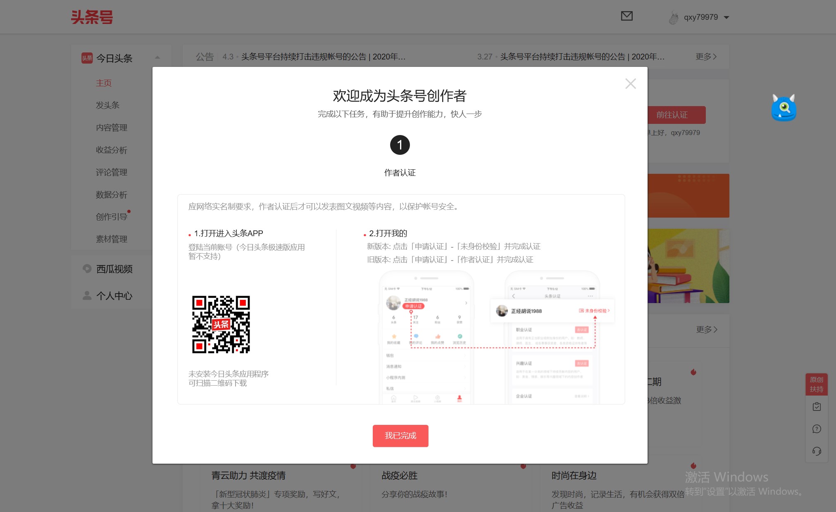Collapse the 今日头条 menu section chevron
Viewport: 836px width, 512px height.
point(157,57)
